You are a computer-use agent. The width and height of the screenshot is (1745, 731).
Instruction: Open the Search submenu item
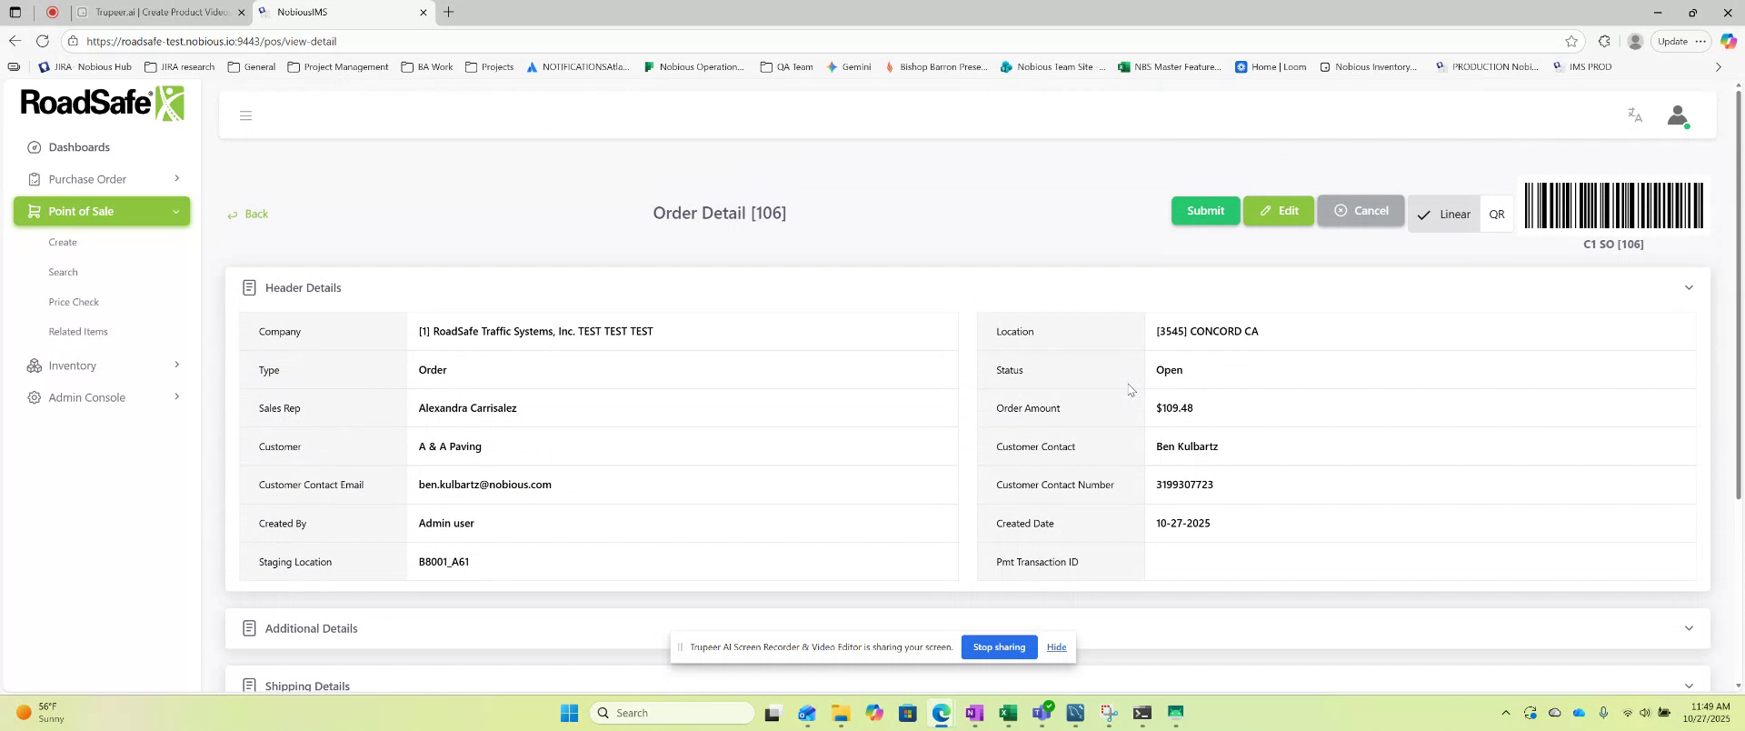[63, 272]
